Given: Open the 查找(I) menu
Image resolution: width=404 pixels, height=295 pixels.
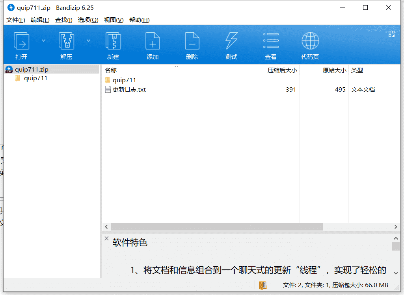Looking at the screenshot, I should pos(63,20).
